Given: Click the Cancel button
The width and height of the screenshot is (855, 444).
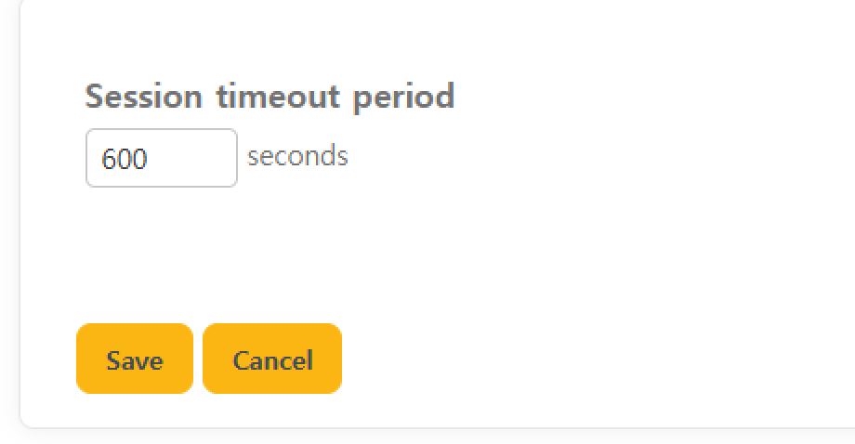Looking at the screenshot, I should 272,359.
